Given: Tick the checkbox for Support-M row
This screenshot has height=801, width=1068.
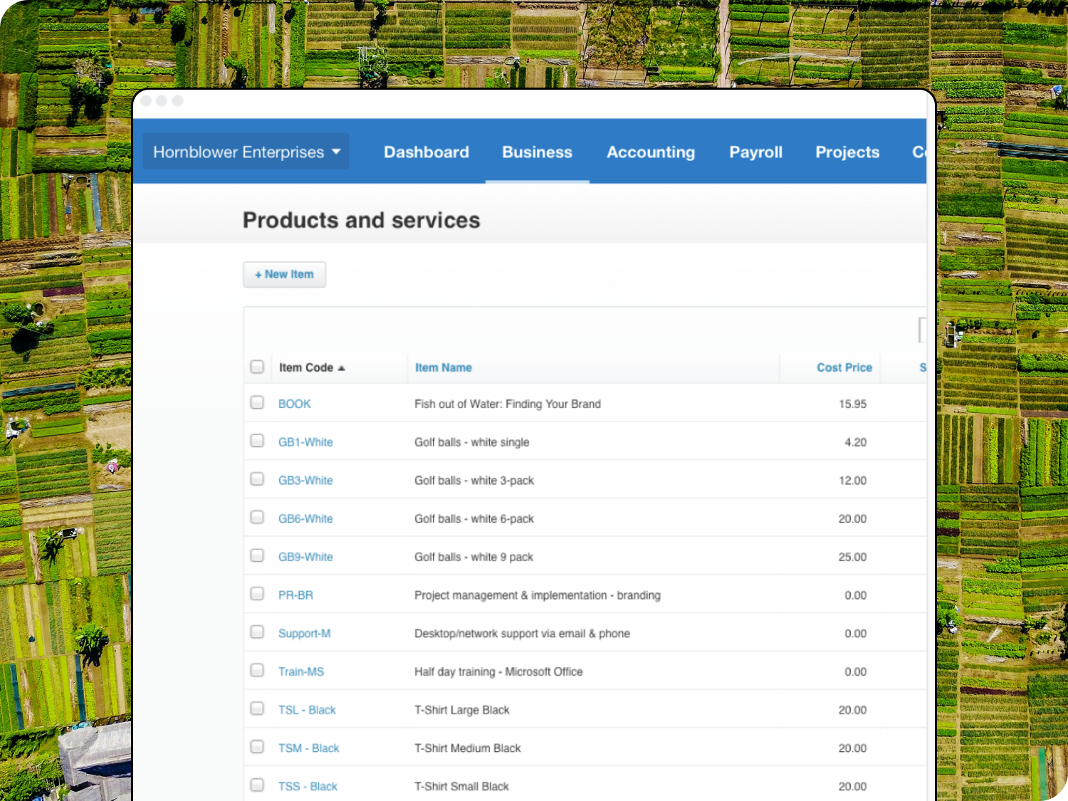Looking at the screenshot, I should pyautogui.click(x=257, y=632).
